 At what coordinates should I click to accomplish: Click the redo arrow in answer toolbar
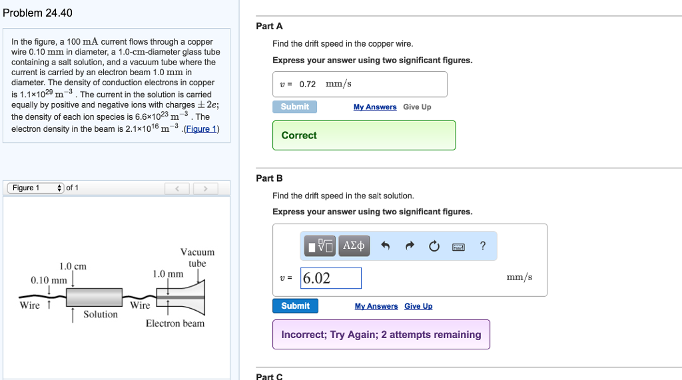click(x=410, y=246)
